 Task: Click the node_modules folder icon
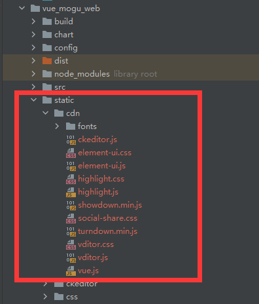pyautogui.click(x=47, y=74)
